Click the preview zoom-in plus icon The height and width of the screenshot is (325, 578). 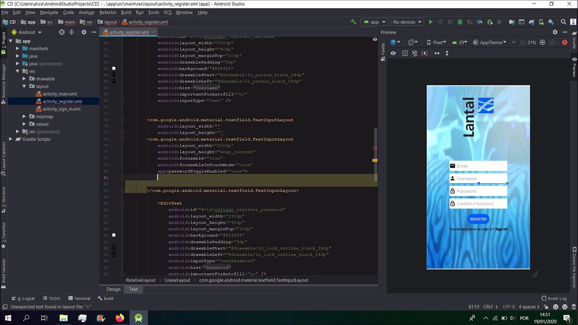coord(542,42)
